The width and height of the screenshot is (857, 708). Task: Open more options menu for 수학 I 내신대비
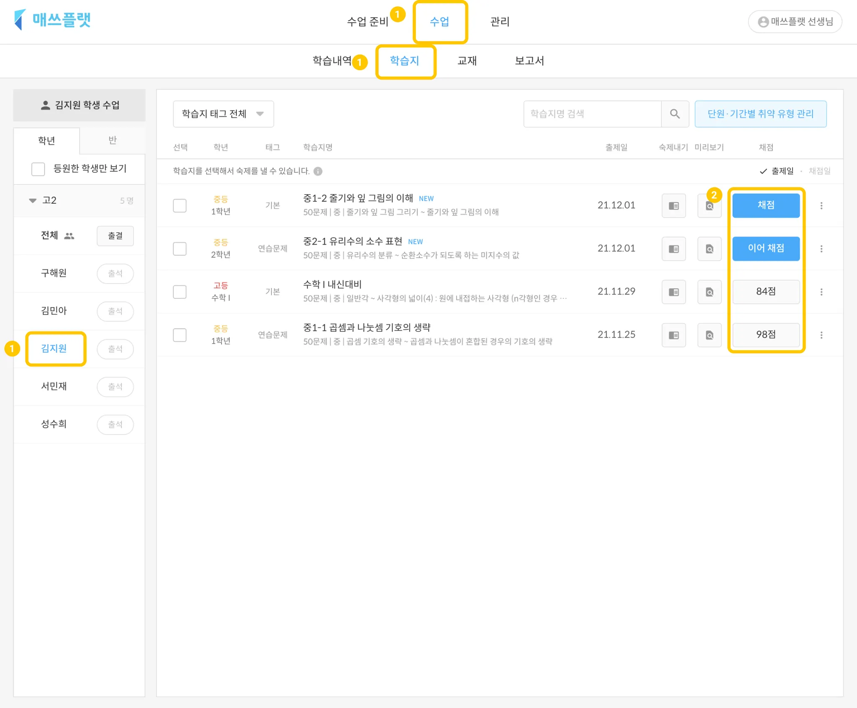click(x=821, y=292)
